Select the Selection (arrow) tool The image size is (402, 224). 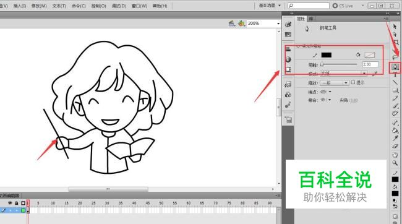[395, 27]
